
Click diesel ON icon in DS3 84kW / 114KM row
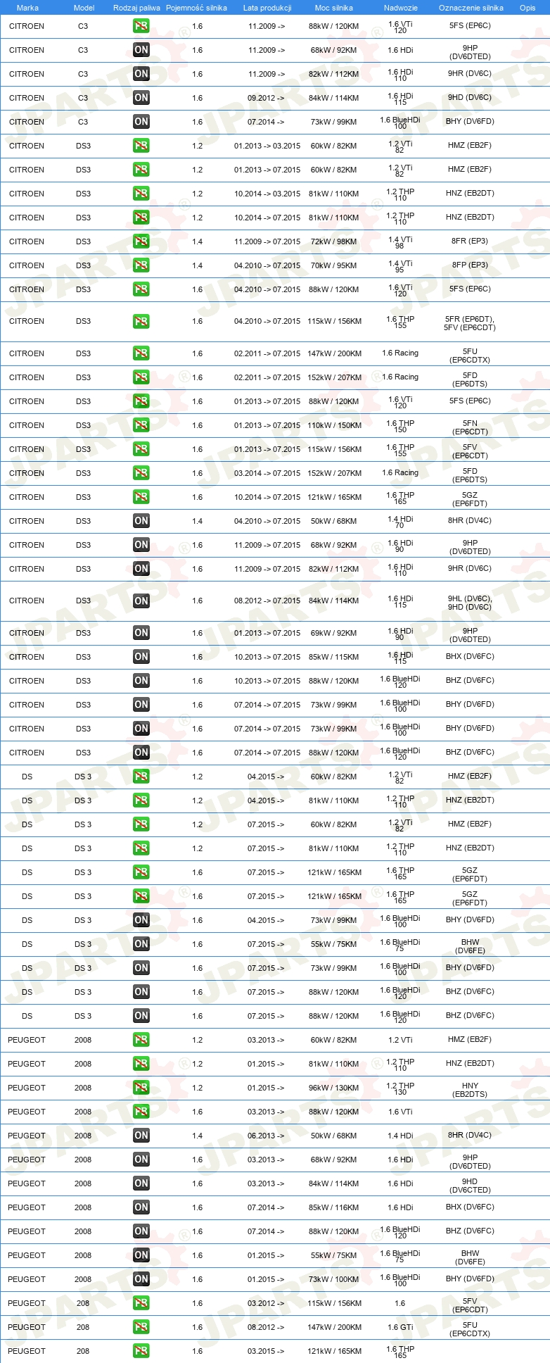[x=141, y=601]
